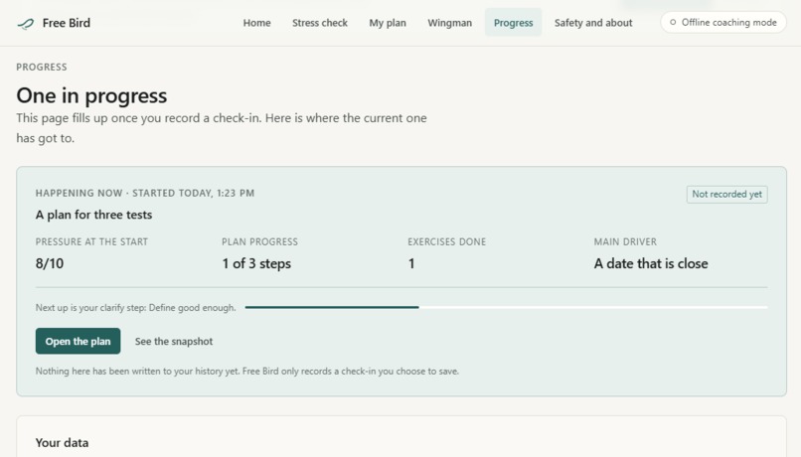Click the small 'PROGRESS' breadcrumb label

click(x=42, y=67)
